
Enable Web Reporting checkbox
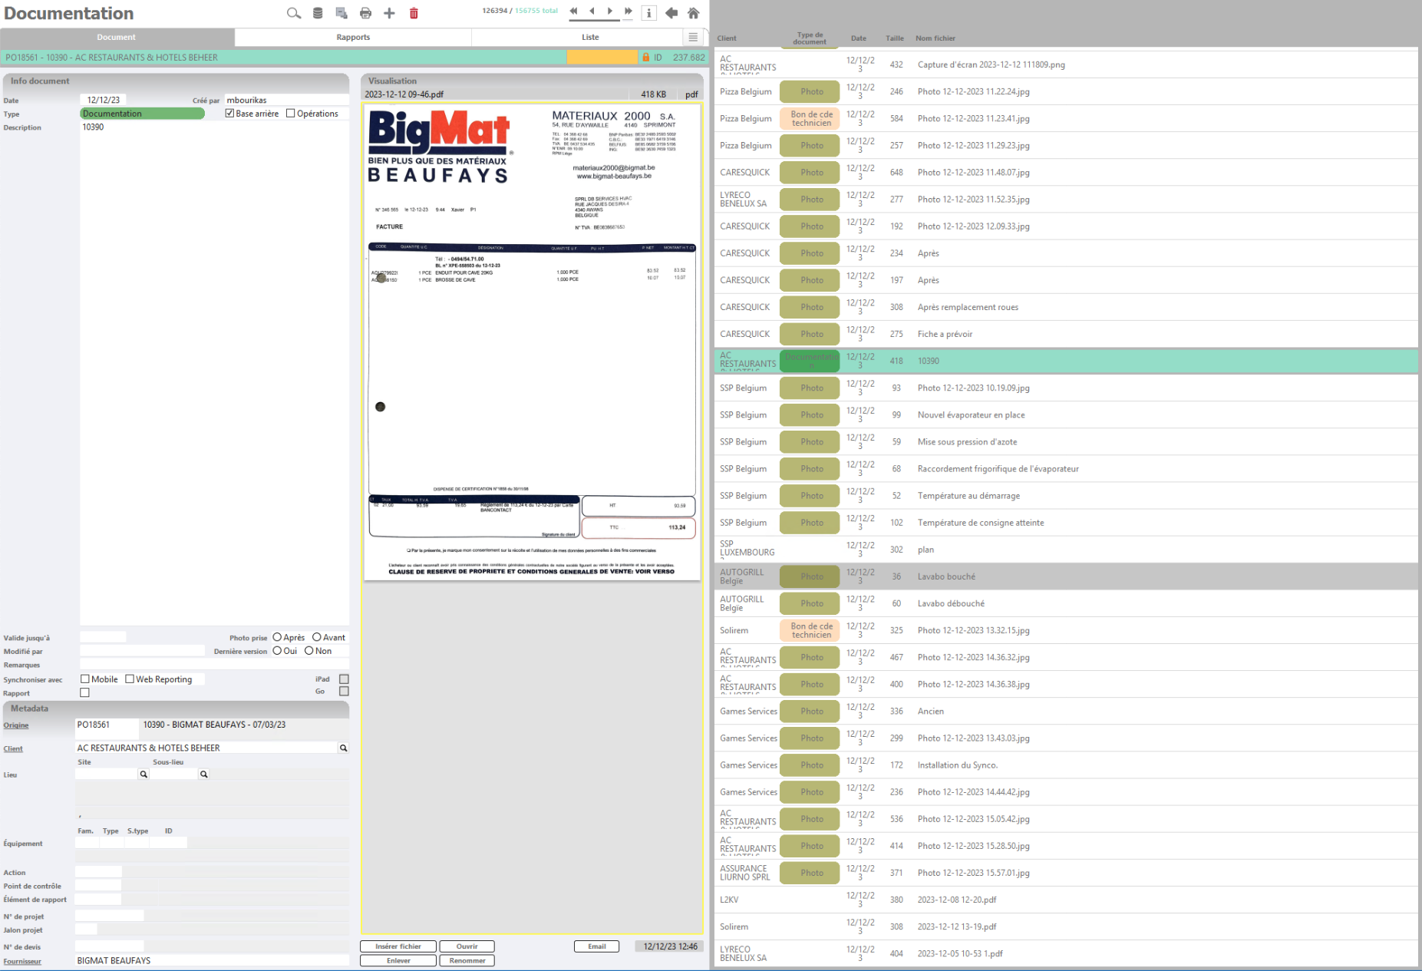pos(130,679)
